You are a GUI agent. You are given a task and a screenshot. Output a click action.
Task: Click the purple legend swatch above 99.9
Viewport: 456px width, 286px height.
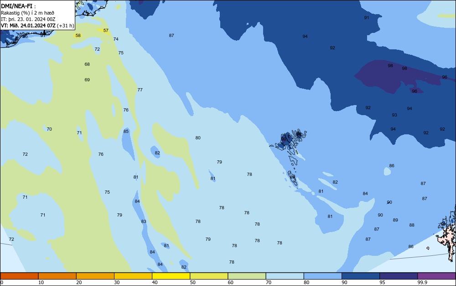pyautogui.click(x=436, y=276)
